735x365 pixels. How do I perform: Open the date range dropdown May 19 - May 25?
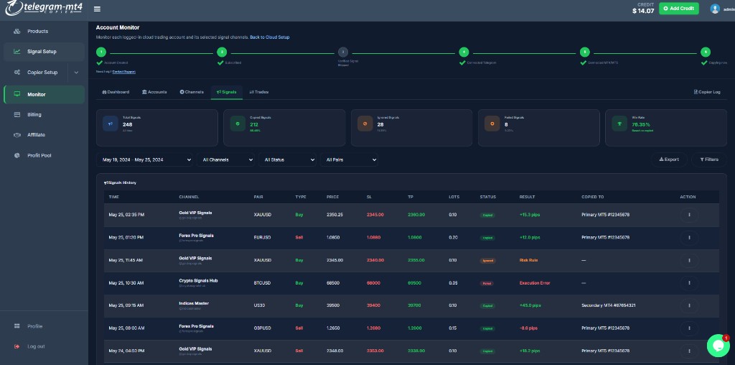tap(144, 160)
